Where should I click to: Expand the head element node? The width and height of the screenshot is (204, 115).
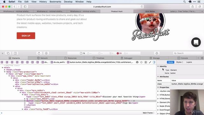tap(5, 70)
